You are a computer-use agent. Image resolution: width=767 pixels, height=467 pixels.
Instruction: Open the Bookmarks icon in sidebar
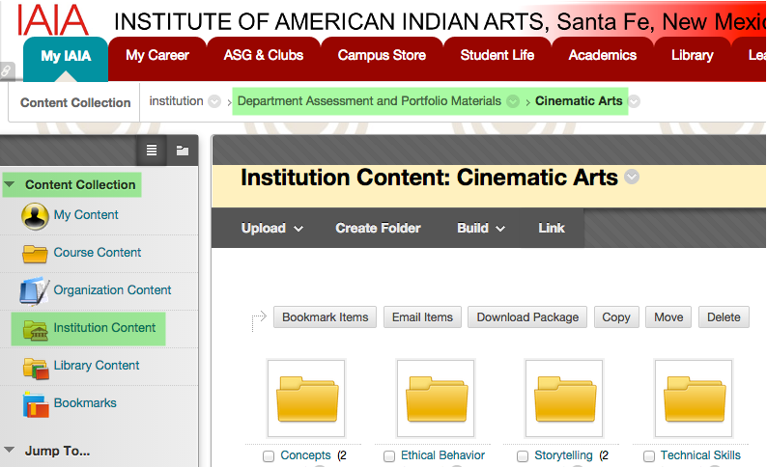[35, 403]
